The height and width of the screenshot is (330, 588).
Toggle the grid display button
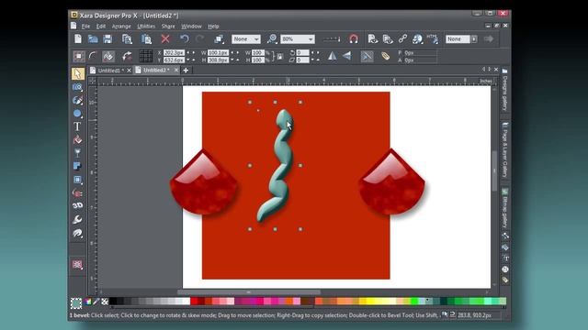146,56
